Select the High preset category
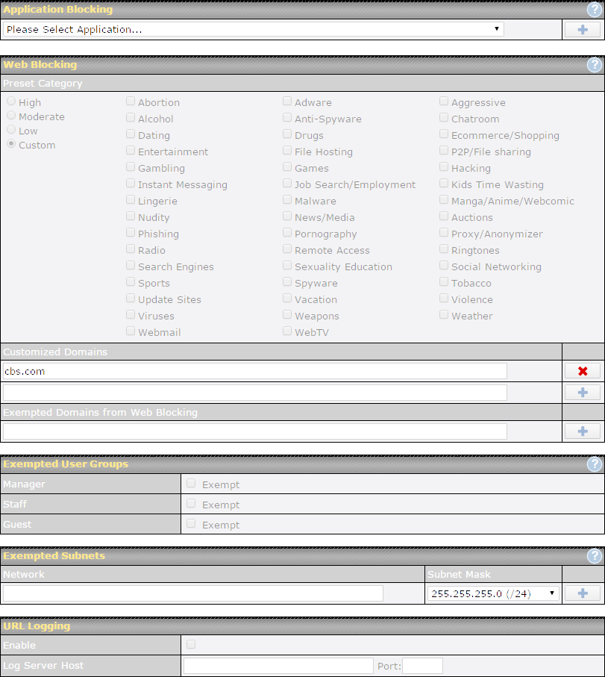This screenshot has width=605, height=677. 11,101
